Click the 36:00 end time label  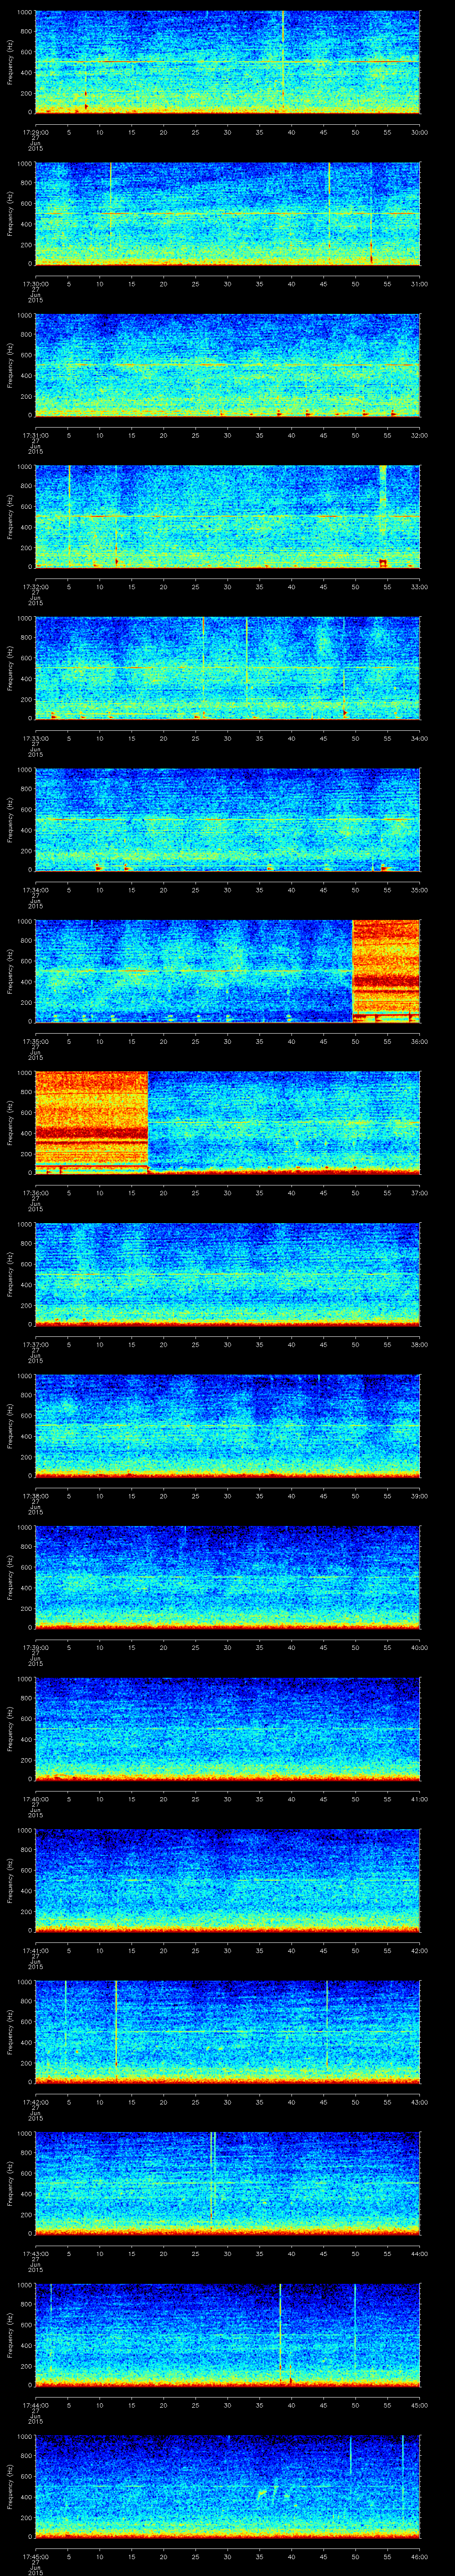(x=419, y=1041)
